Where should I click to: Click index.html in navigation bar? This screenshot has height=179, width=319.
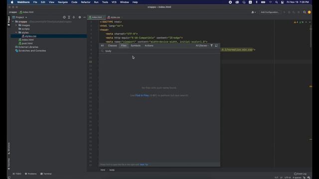pyautogui.click(x=26, y=12)
